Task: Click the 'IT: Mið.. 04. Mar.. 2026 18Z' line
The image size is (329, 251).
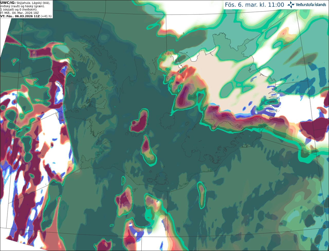Action: pyautogui.click(x=20, y=13)
